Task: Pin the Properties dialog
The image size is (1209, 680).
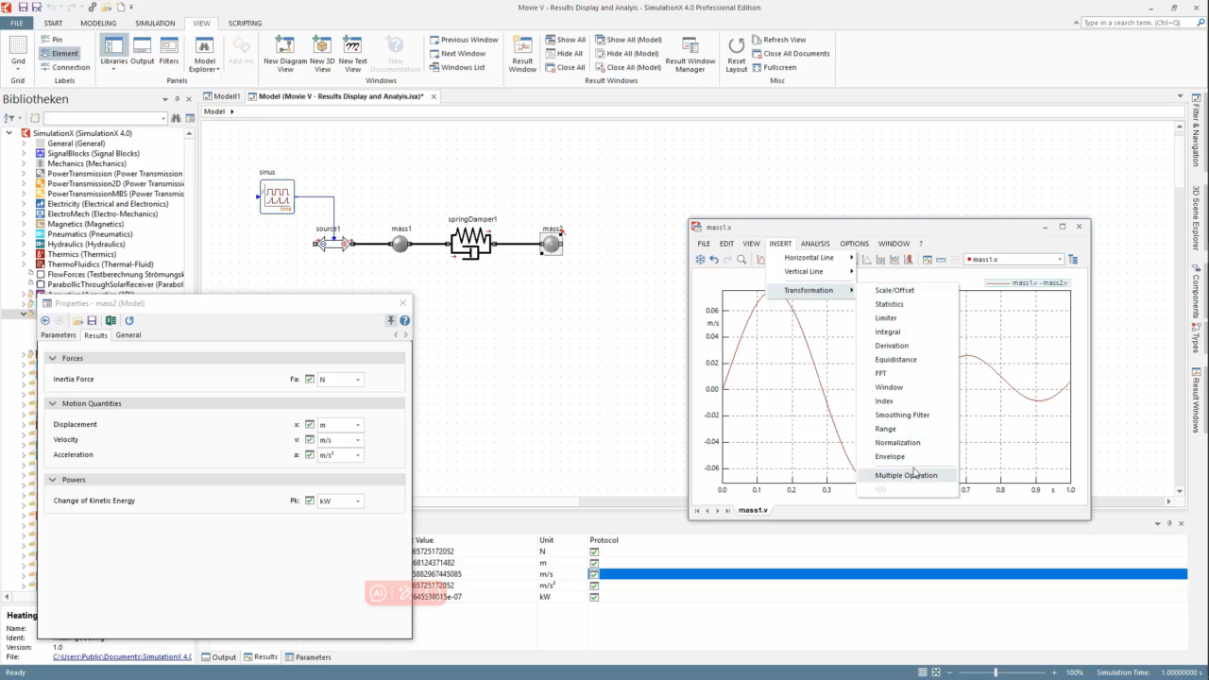Action: pyautogui.click(x=391, y=321)
